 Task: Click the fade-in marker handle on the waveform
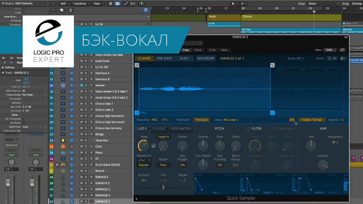coord(137,65)
